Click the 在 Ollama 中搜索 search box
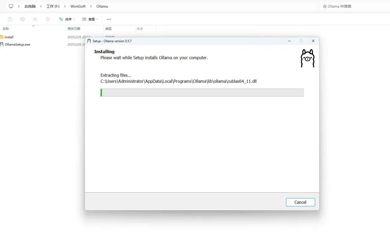The image size is (390, 241). click(353, 6)
